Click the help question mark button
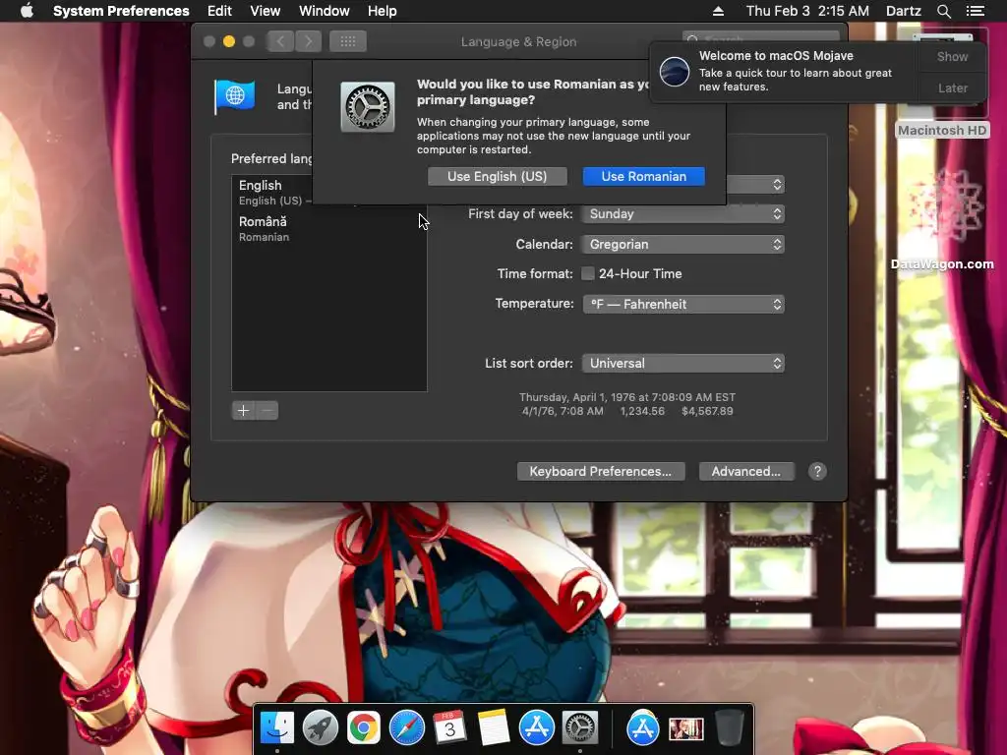 [817, 472]
